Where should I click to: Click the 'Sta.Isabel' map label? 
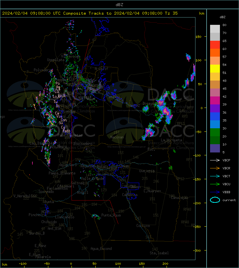[159, 253]
